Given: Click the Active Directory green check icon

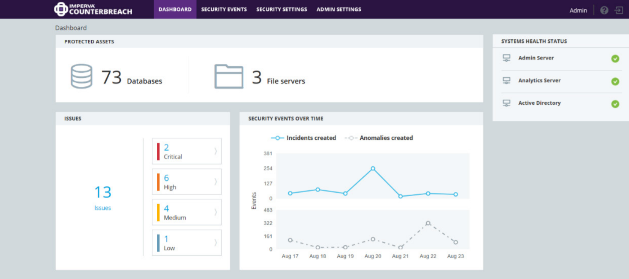Looking at the screenshot, I should pyautogui.click(x=615, y=104).
